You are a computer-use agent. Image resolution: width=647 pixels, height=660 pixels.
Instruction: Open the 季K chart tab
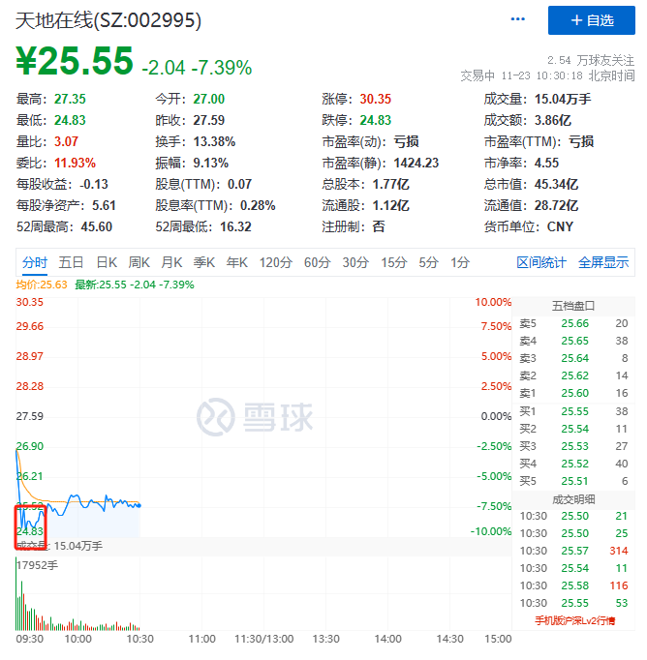tap(204, 262)
